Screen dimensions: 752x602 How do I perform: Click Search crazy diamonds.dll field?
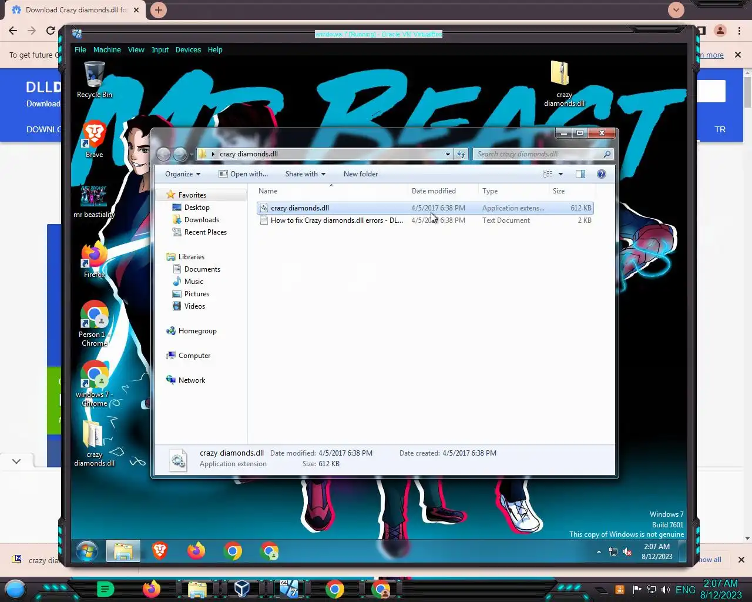point(543,154)
